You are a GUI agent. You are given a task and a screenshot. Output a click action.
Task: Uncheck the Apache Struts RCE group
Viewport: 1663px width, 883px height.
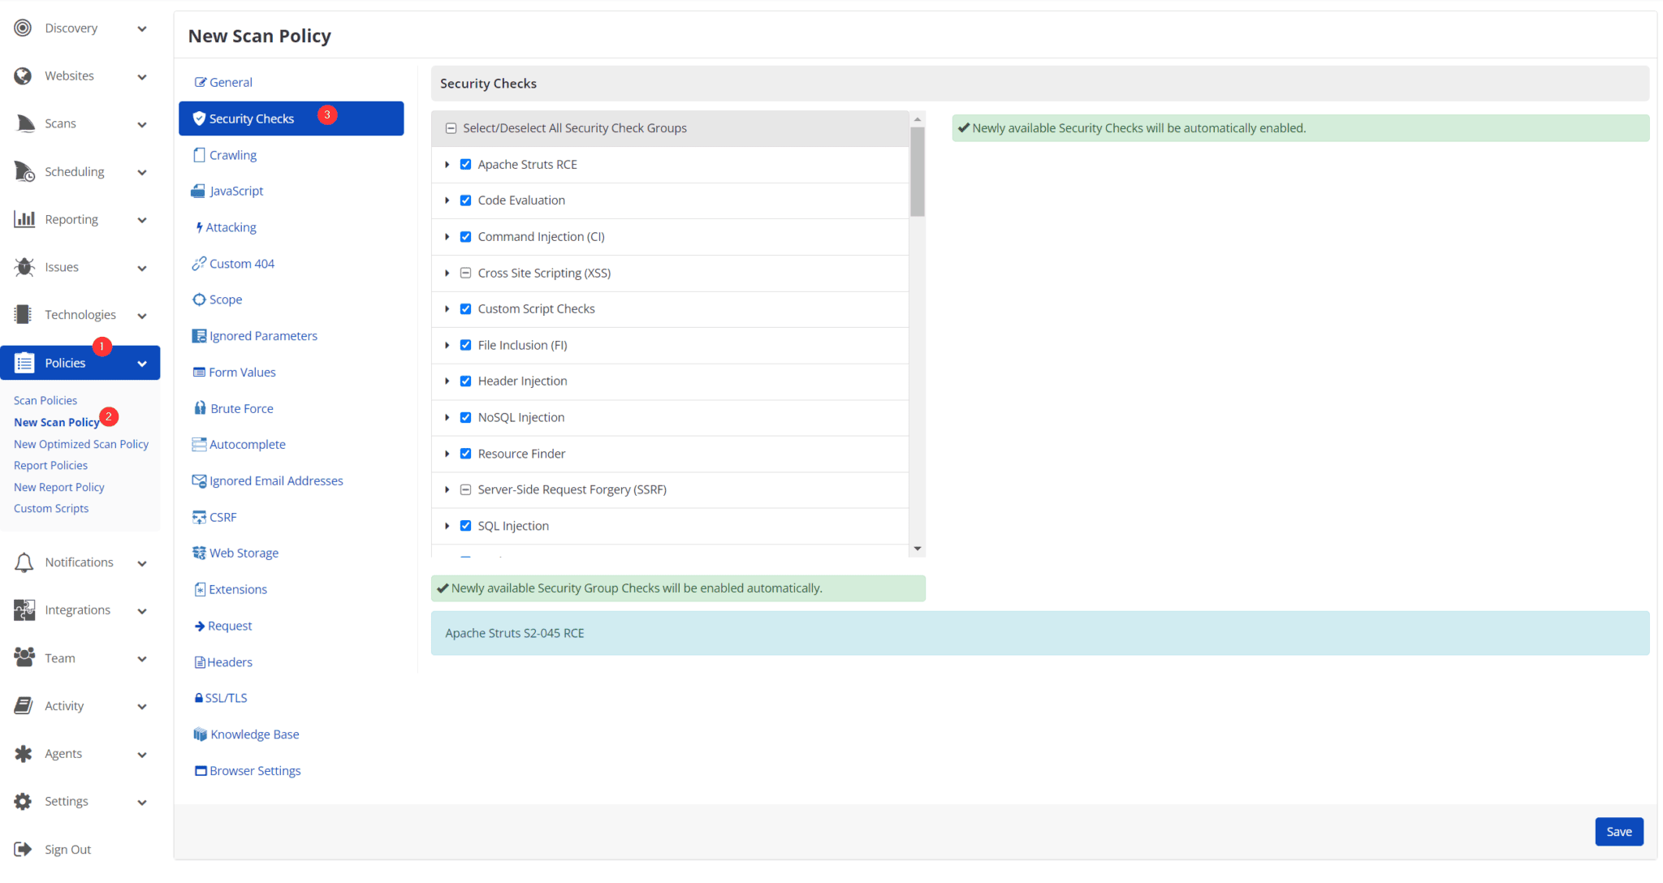(465, 164)
